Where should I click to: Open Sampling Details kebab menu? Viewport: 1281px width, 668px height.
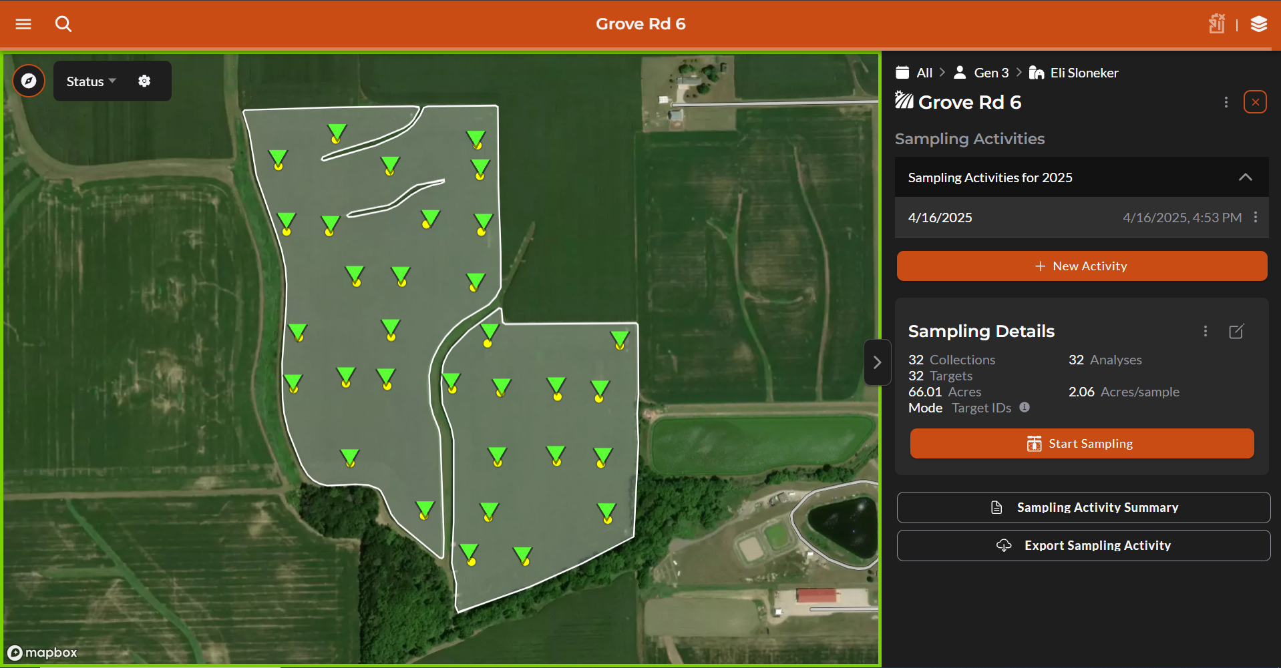1206,331
